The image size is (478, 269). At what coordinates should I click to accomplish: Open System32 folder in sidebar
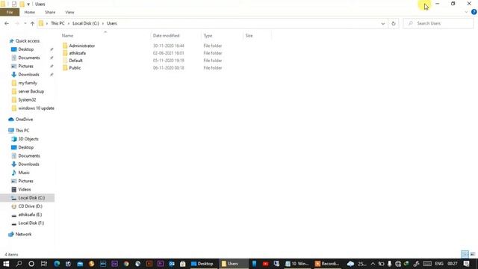[27, 99]
